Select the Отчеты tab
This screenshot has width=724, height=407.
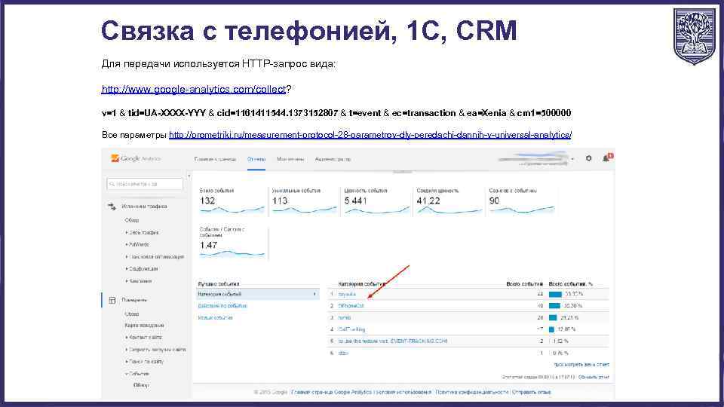256,159
